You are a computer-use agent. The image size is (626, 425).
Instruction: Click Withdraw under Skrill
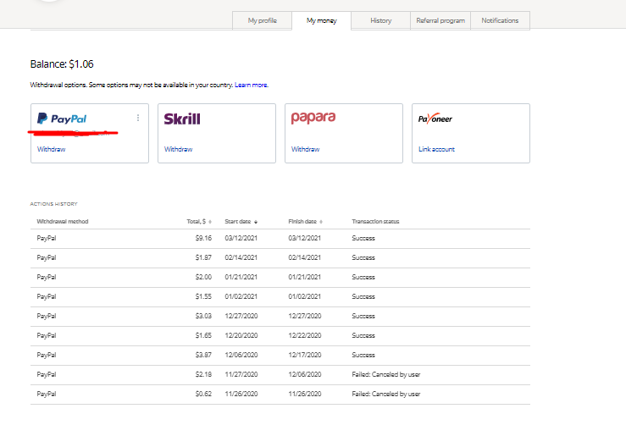[x=178, y=149]
